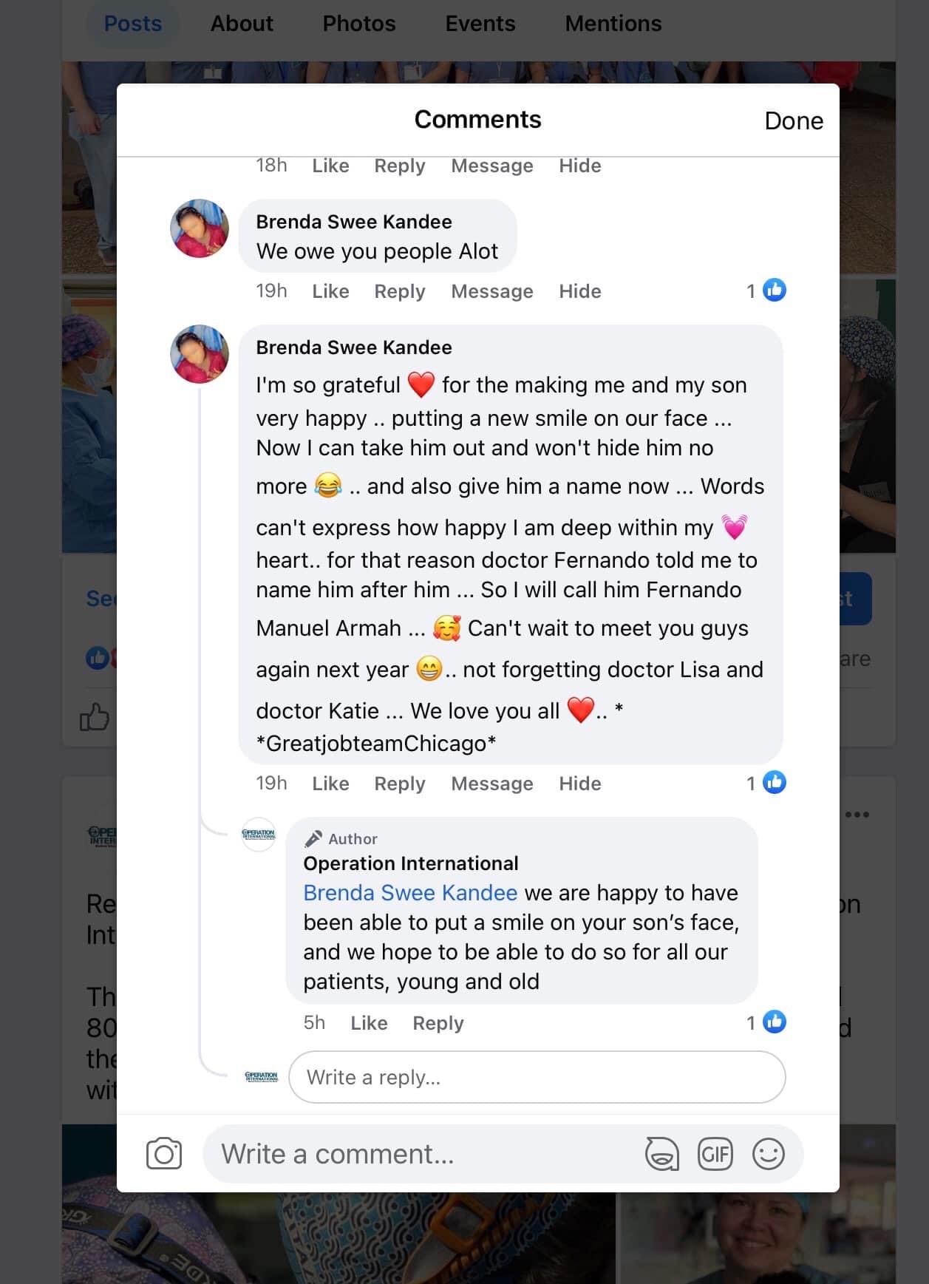The image size is (929, 1284).
Task: Open the emoji smiley picker
Action: 768,1154
